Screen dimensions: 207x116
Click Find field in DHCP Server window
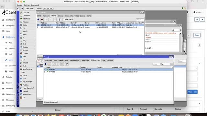pos(140,20)
